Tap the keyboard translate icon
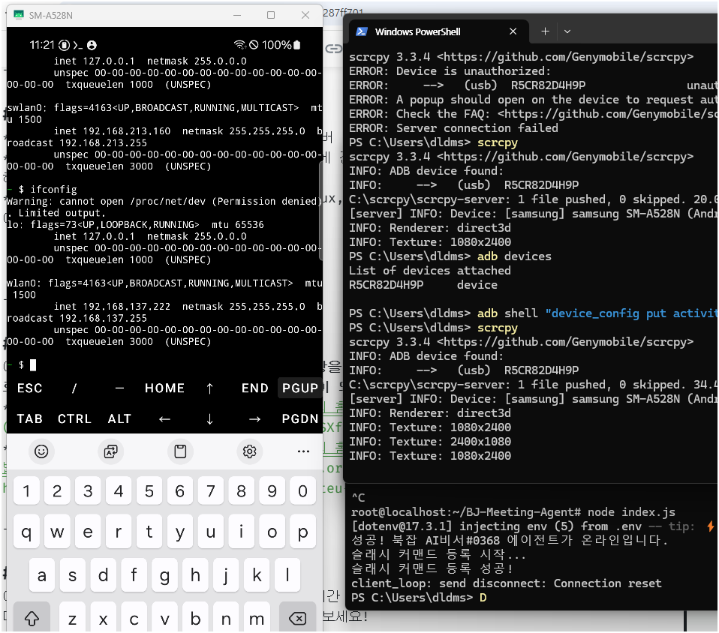Viewport: 719px width, 633px height. 110,451
